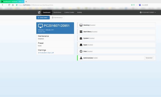This screenshot has height=97, width=161.
Task: Click the Deskman shield logo icon
Action: pyautogui.click(x=39, y=12)
